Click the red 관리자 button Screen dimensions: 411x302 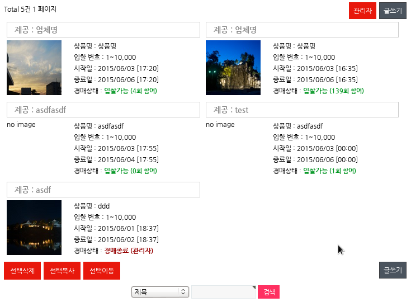click(x=362, y=11)
